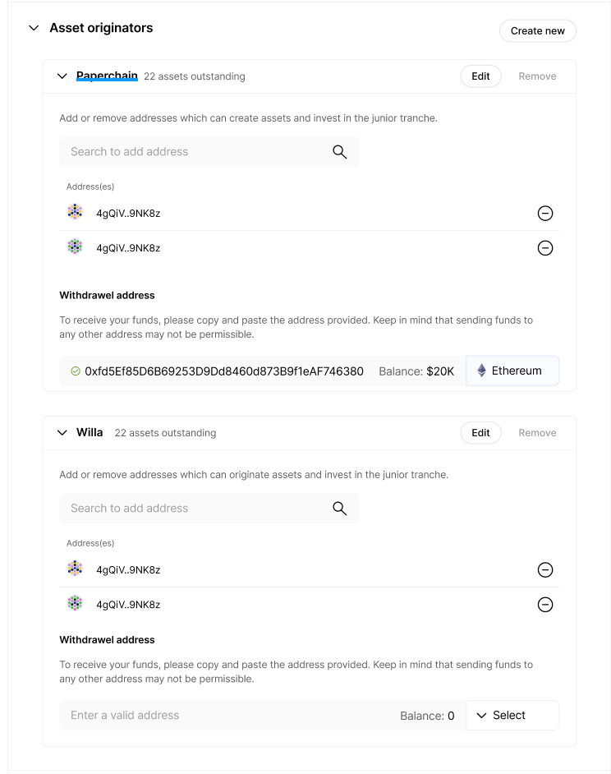Click the Create new button

click(x=537, y=30)
